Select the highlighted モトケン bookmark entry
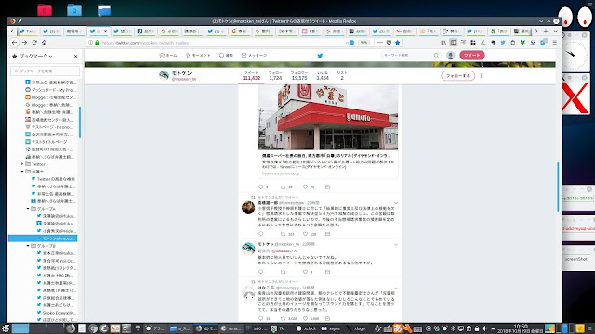This screenshot has height=334, width=595. pyautogui.click(x=43, y=238)
